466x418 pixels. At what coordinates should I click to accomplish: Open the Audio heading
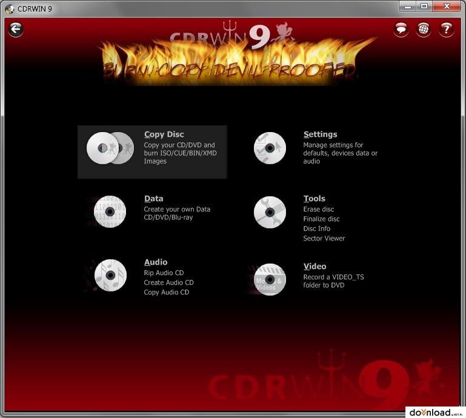click(x=156, y=262)
